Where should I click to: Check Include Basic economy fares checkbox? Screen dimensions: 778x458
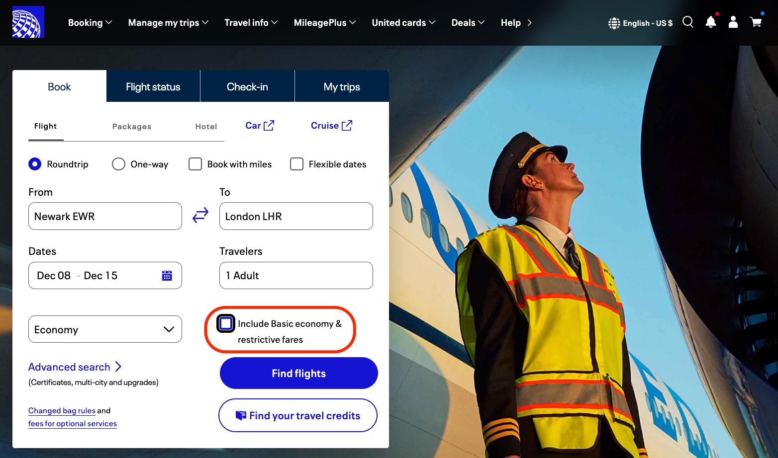(x=226, y=323)
